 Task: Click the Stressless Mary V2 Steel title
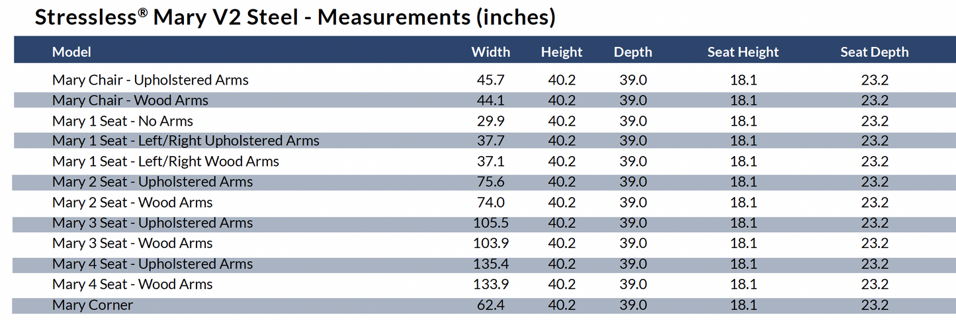point(294,18)
